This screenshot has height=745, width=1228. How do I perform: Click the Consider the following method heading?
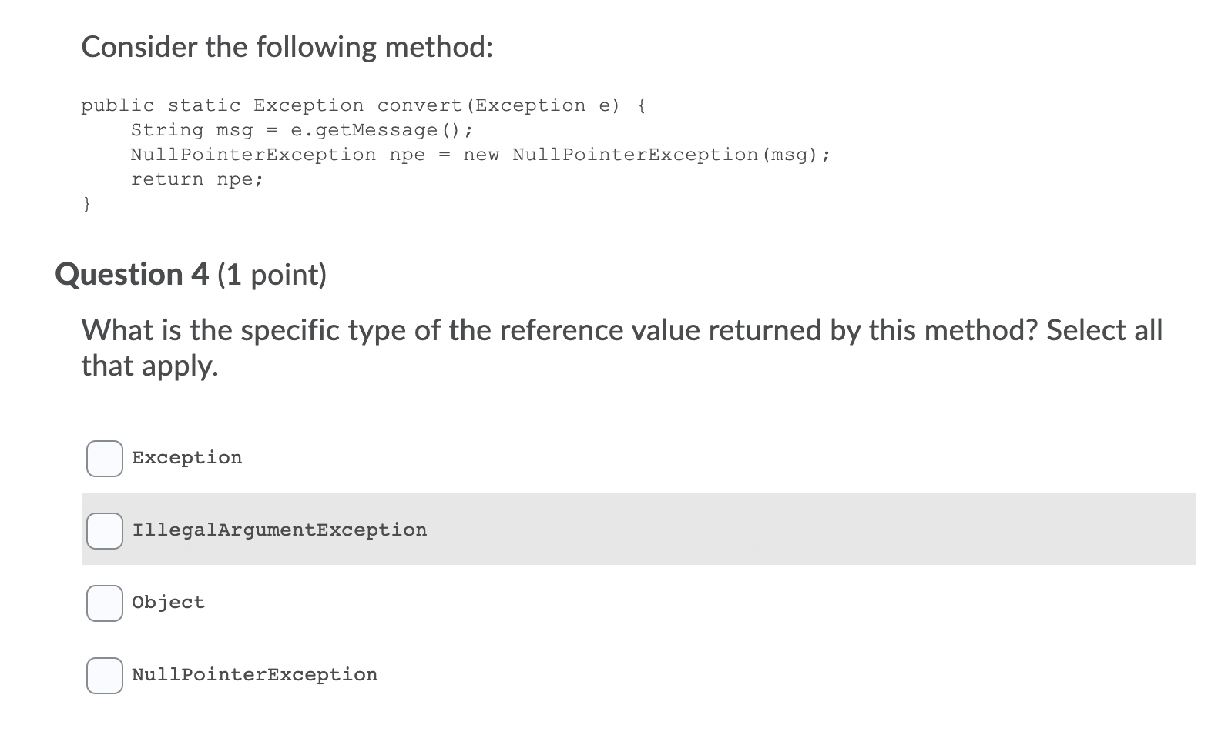(287, 46)
